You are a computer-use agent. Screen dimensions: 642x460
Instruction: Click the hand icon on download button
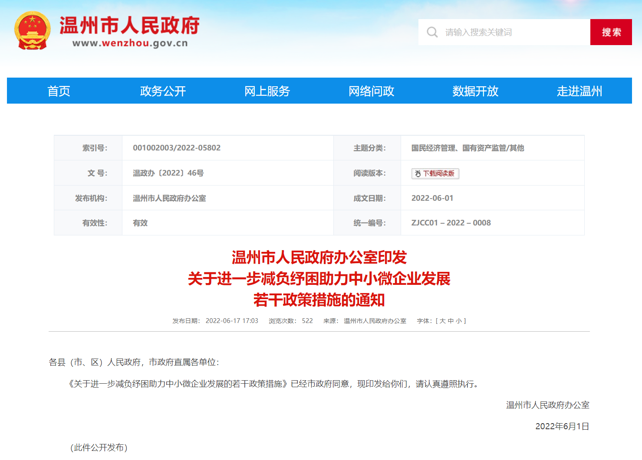(418, 173)
